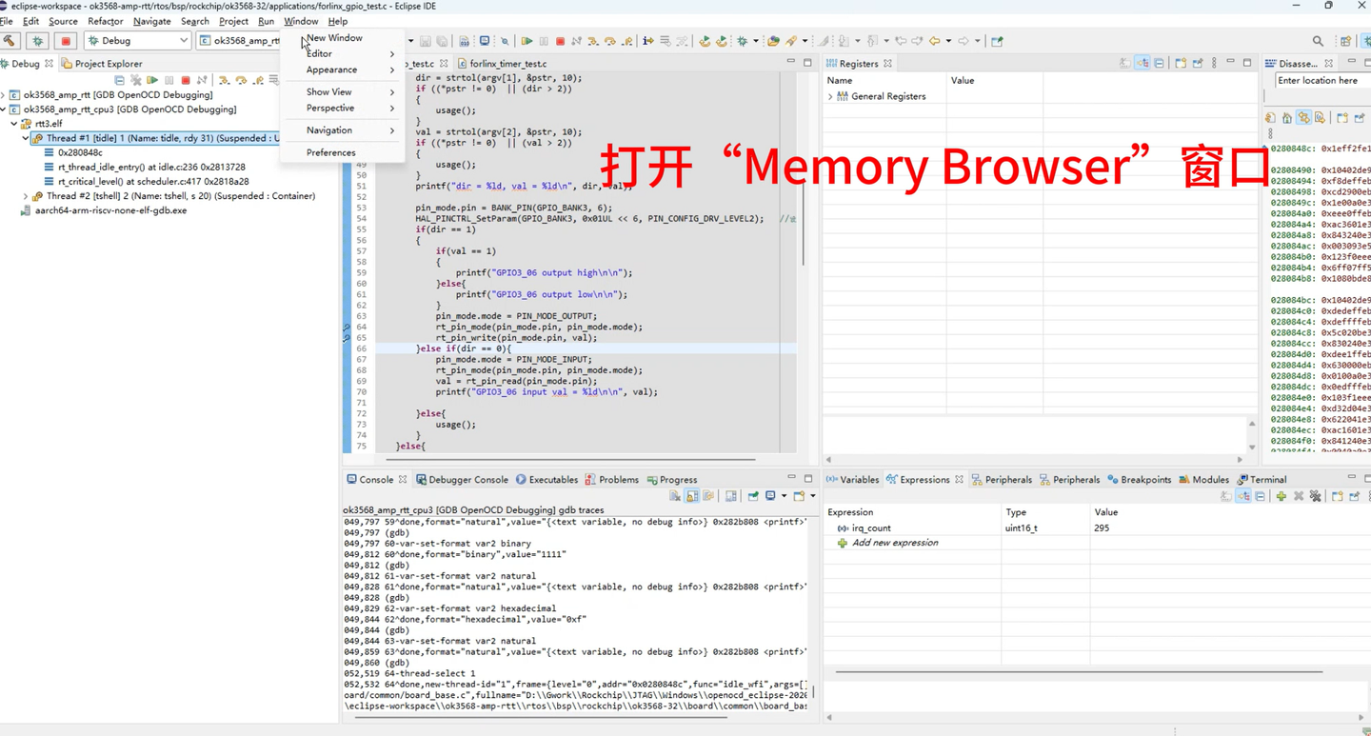The image size is (1371, 736).
Task: Click the Pin Editor icon in toolbar
Action: (x=997, y=41)
